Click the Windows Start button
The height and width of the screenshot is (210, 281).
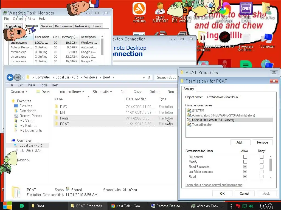coord(7,206)
